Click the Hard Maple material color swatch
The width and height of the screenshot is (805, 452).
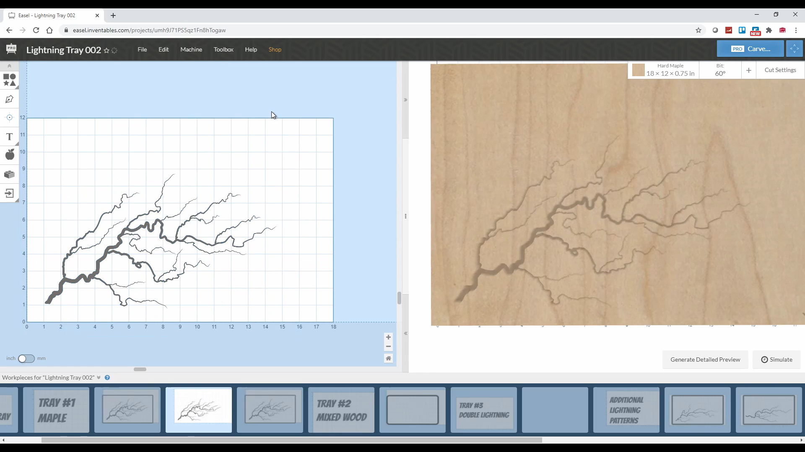tap(639, 70)
